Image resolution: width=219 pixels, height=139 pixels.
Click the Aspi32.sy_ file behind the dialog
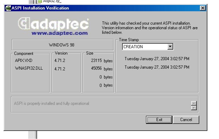(50, 1)
